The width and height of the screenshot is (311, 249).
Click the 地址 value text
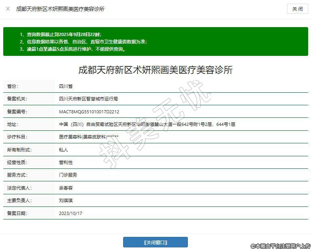point(147,124)
